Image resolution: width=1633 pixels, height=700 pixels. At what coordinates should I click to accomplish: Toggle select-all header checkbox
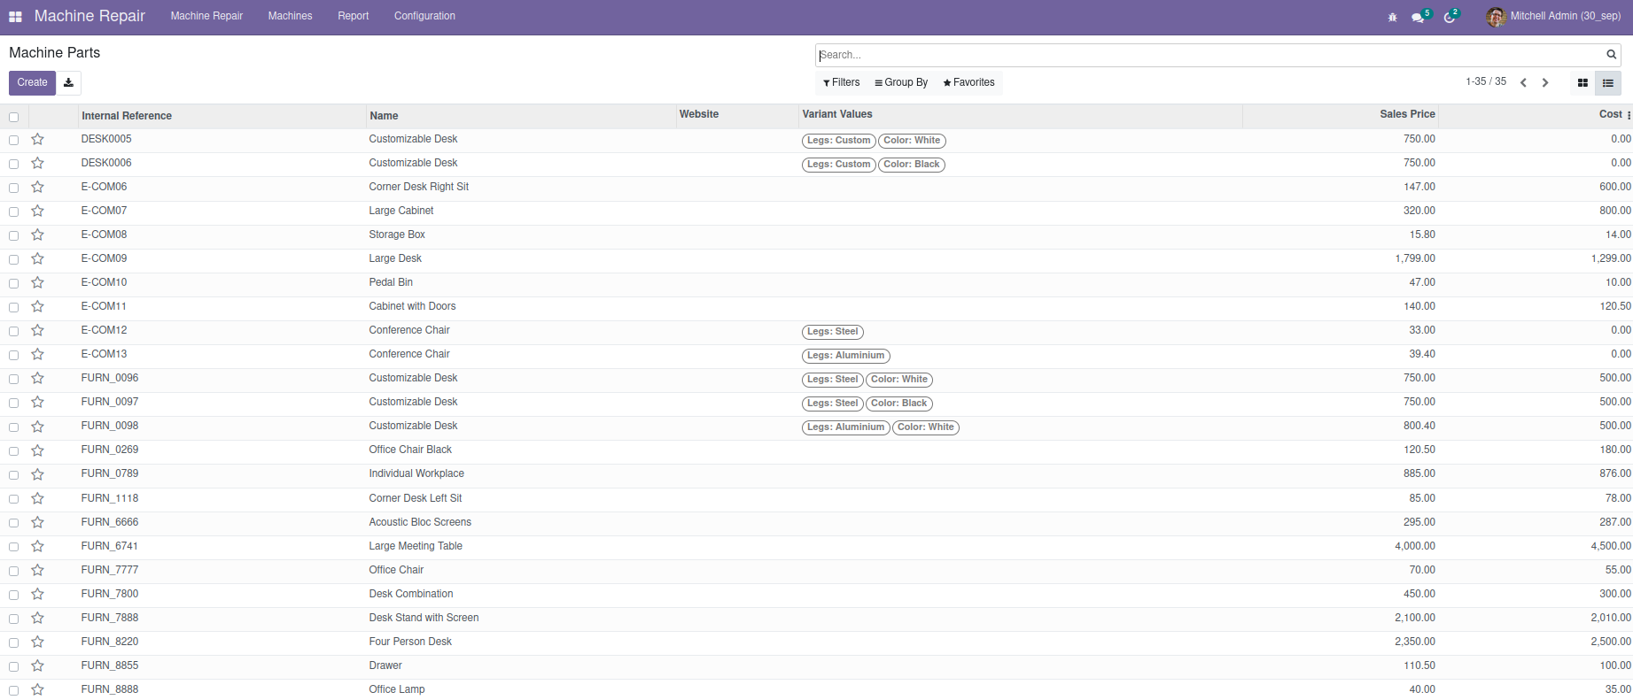coord(13,117)
